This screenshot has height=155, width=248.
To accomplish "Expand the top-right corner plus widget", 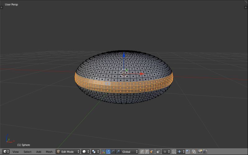I will point(246,7).
